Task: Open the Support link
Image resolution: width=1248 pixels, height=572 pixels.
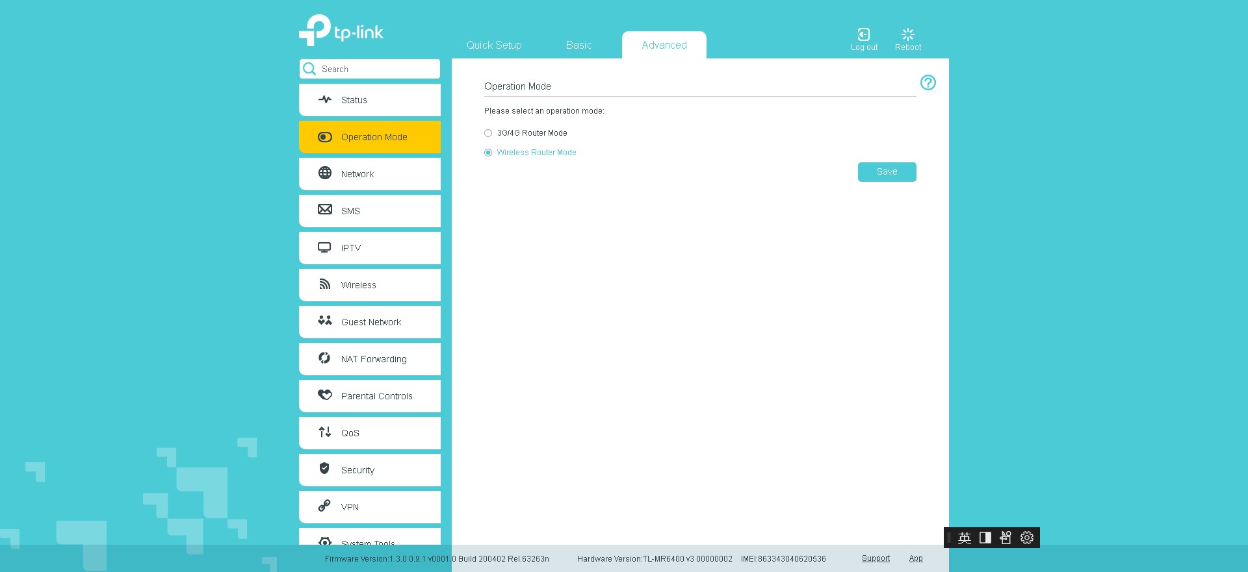Action: [876, 558]
